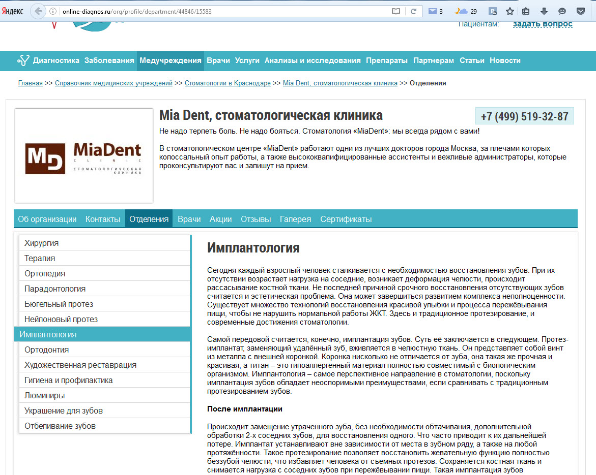The image size is (596, 475).
Task: Switch to Отделения tab
Action: [x=149, y=219]
